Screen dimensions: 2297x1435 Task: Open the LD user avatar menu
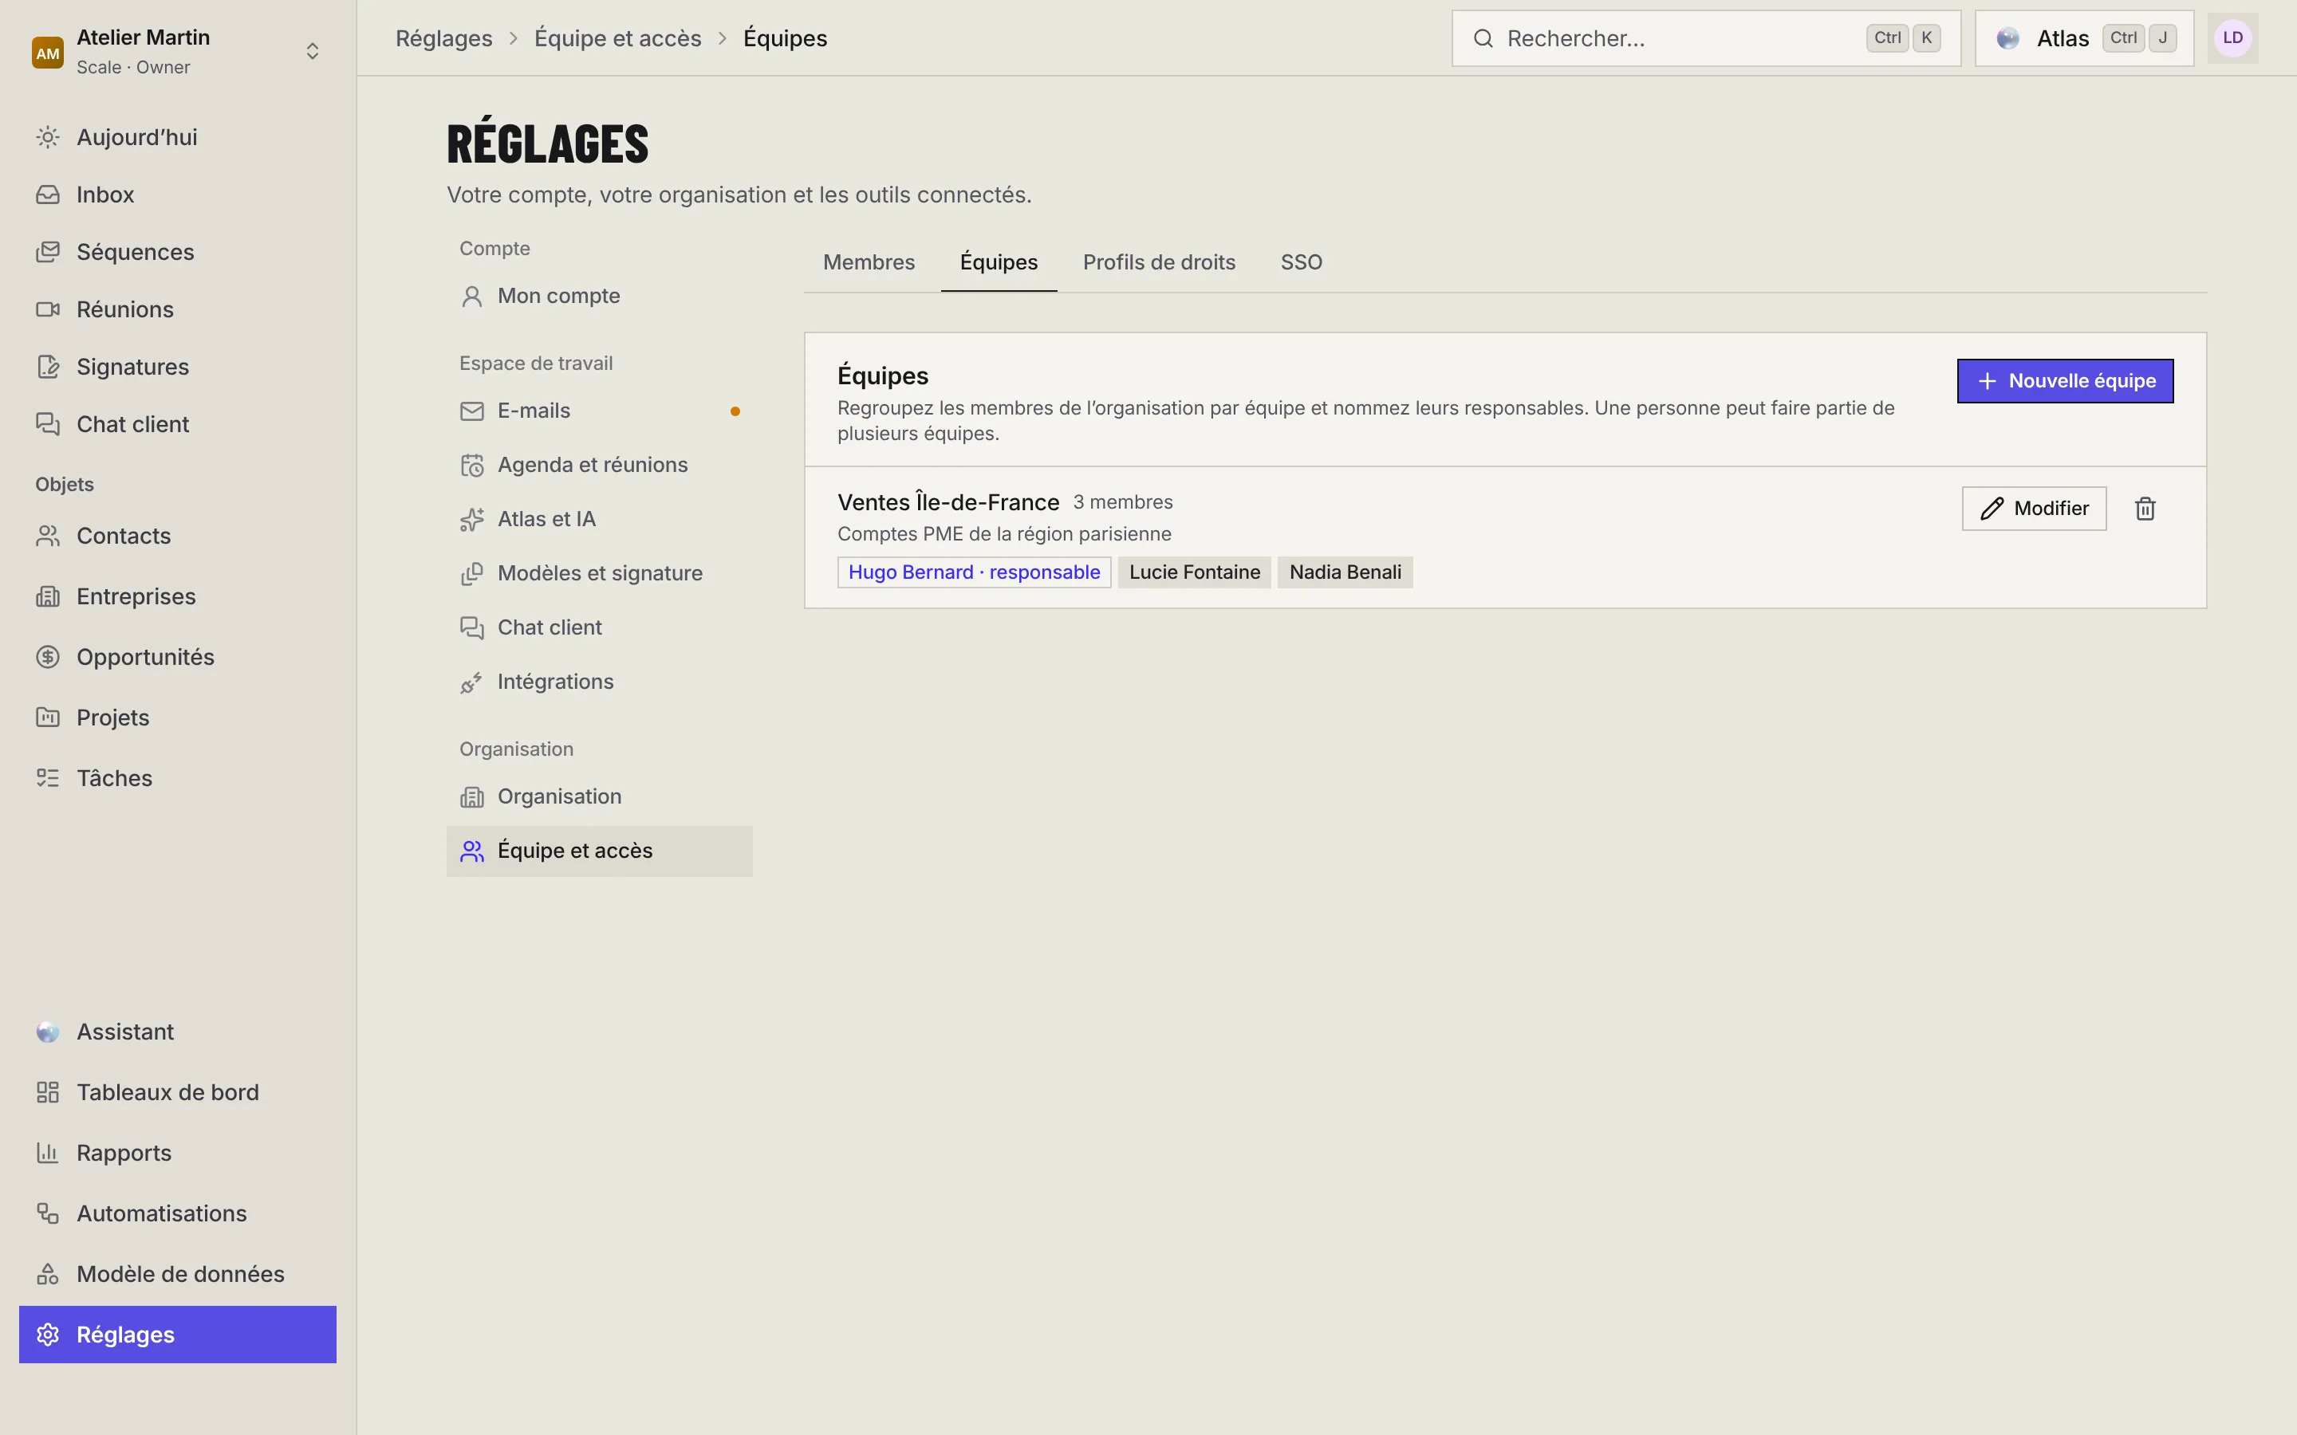pos(2232,39)
